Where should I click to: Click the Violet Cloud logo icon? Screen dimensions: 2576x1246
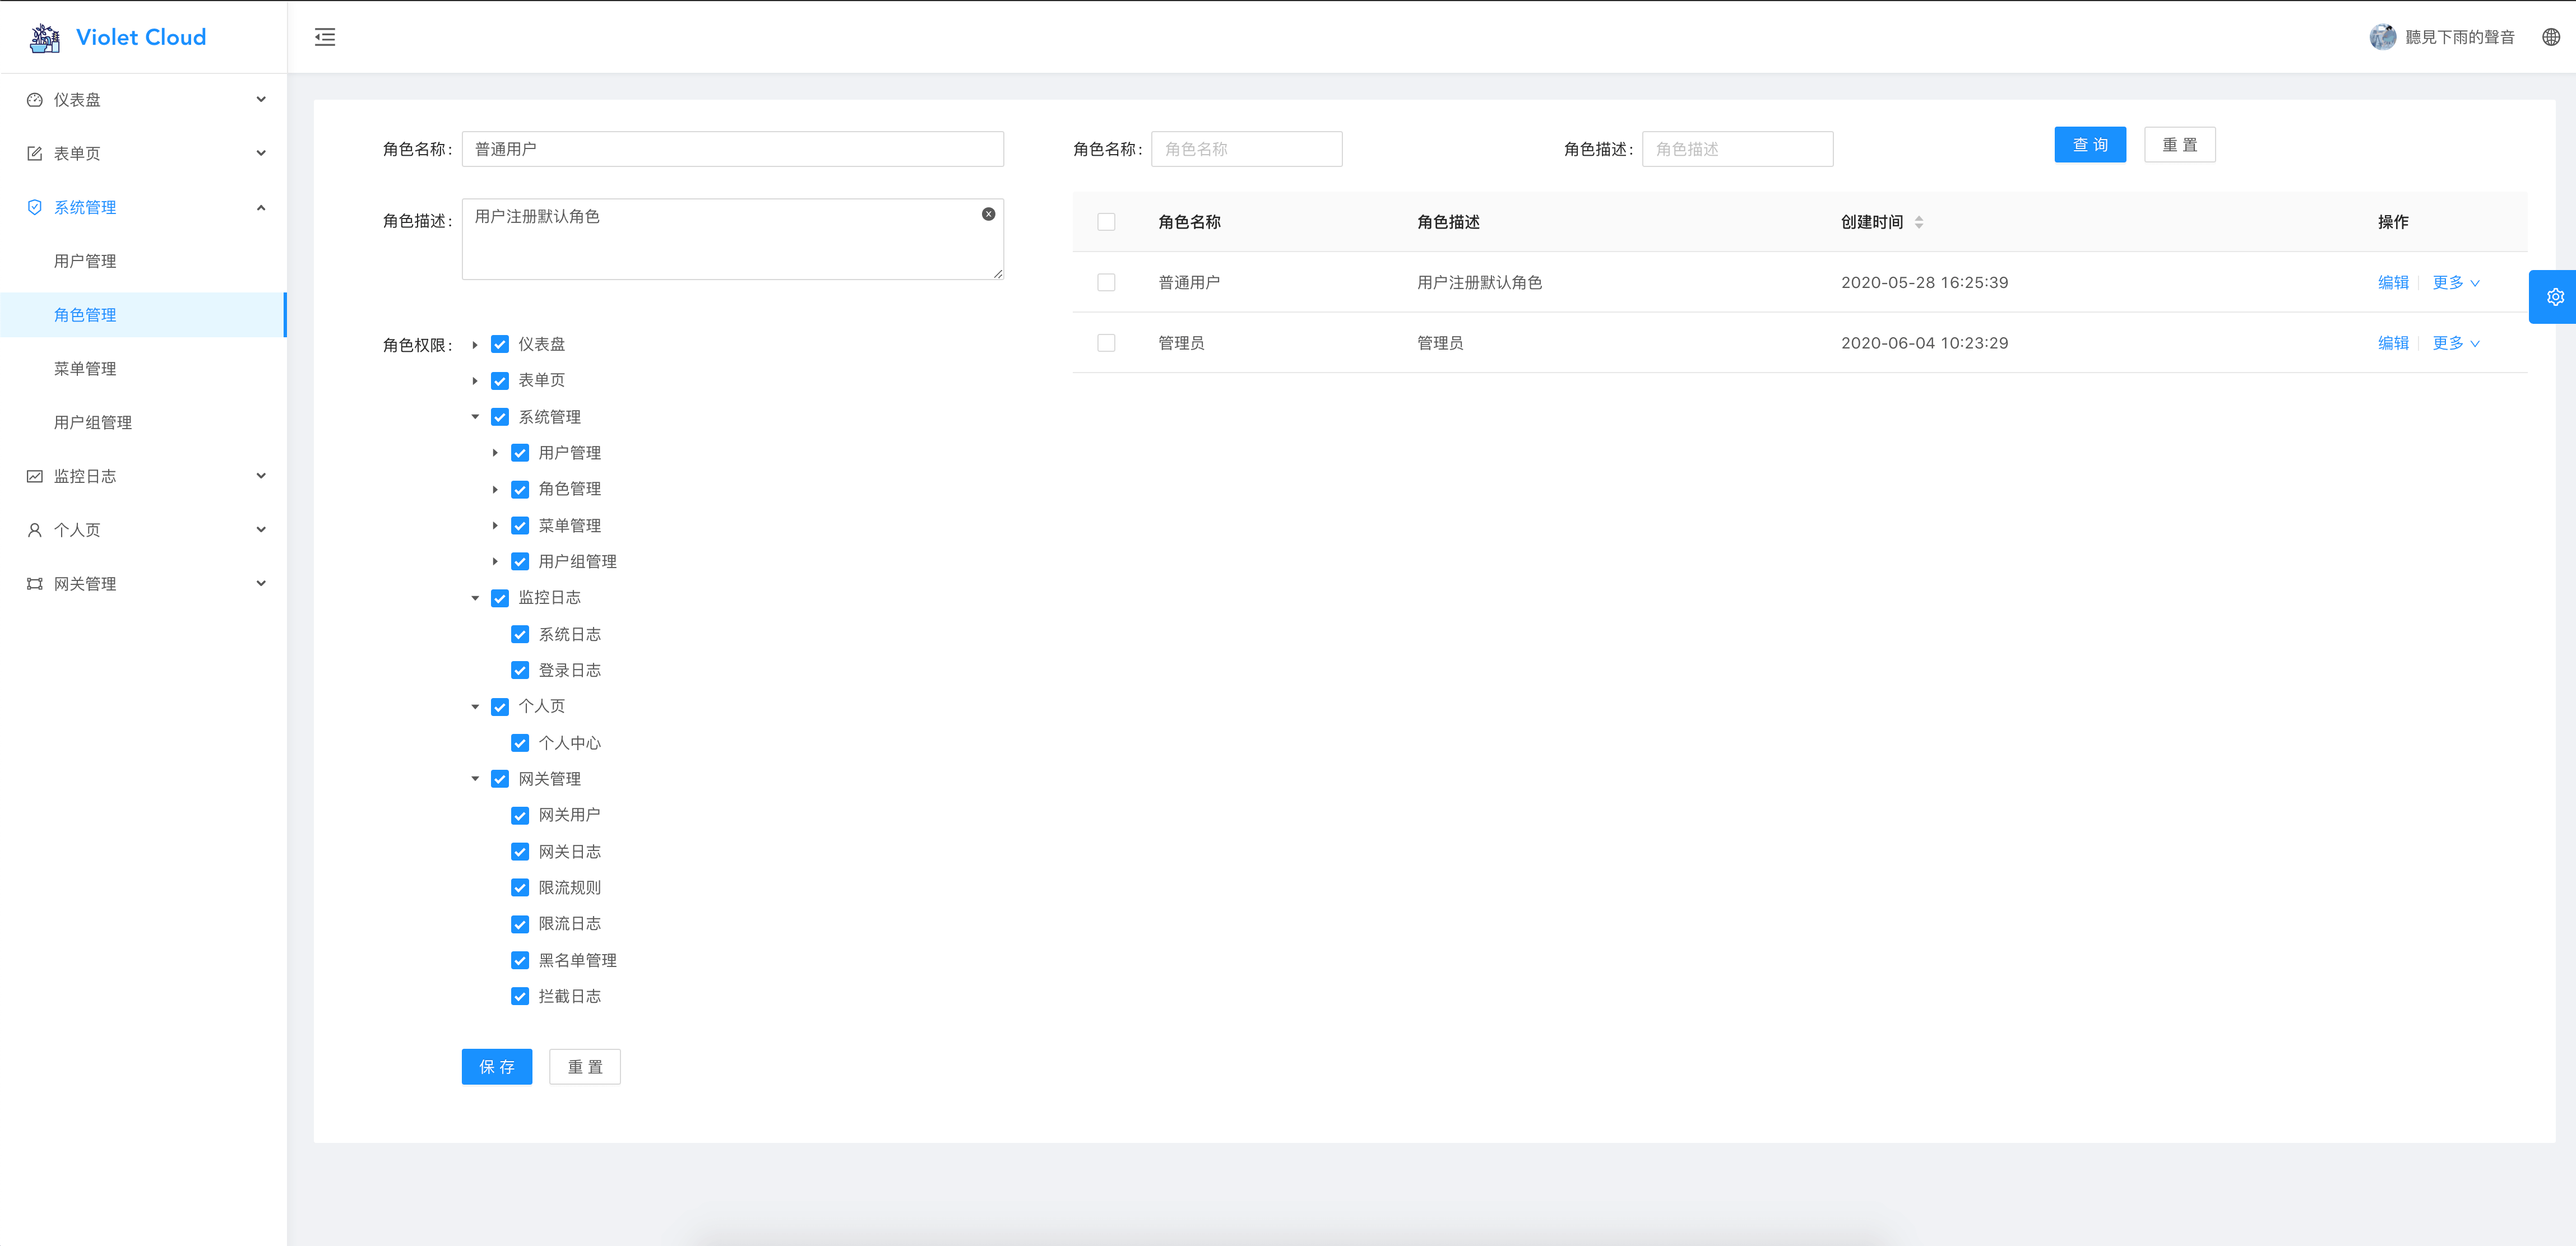44,38
